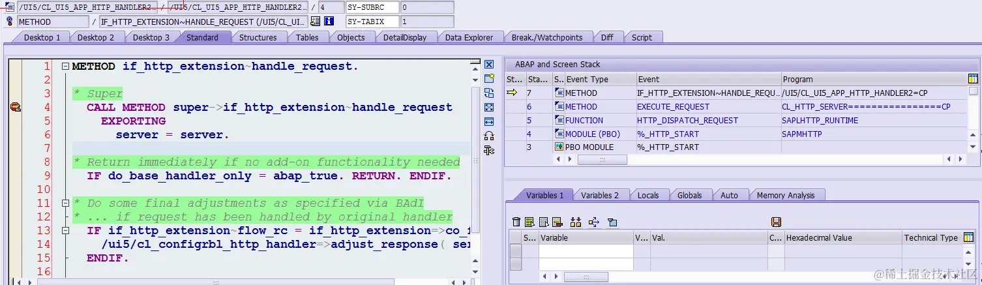Click the branch arrow icon in variables toolbar
This screenshot has height=285, width=982.
593,222
